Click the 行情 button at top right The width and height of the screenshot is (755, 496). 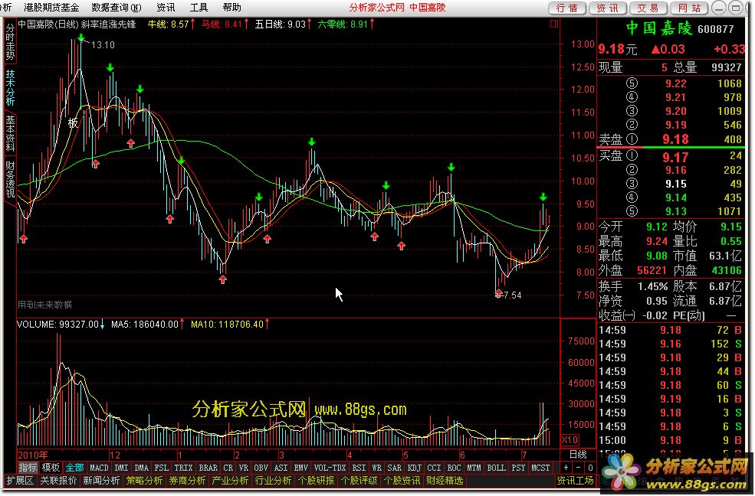click(x=567, y=8)
